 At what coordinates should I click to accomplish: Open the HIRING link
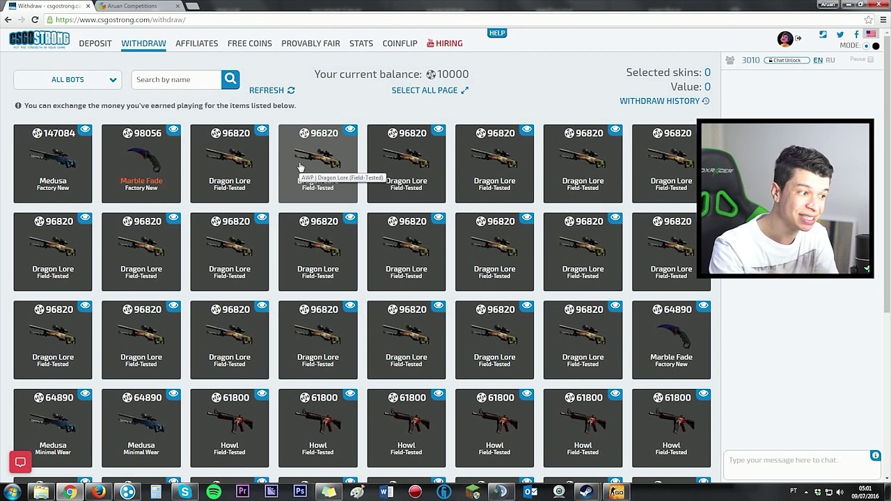pos(445,43)
